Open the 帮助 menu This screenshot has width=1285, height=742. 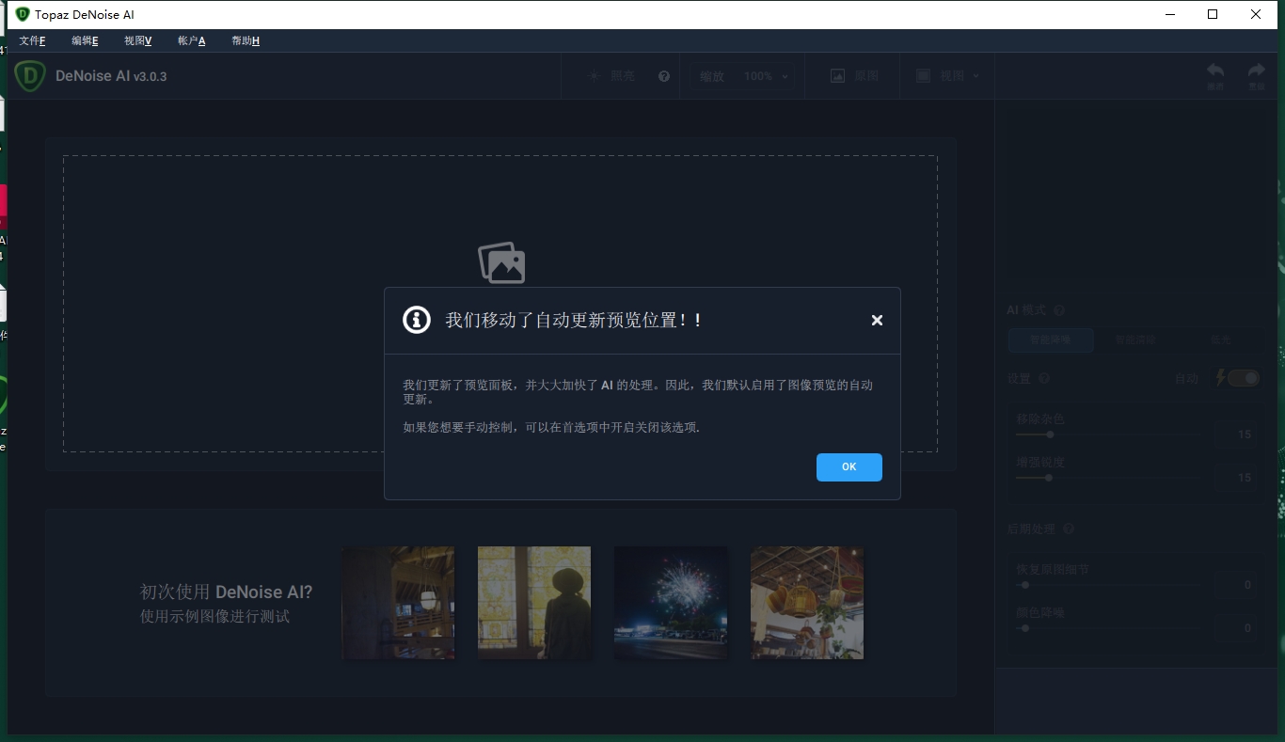coord(246,40)
